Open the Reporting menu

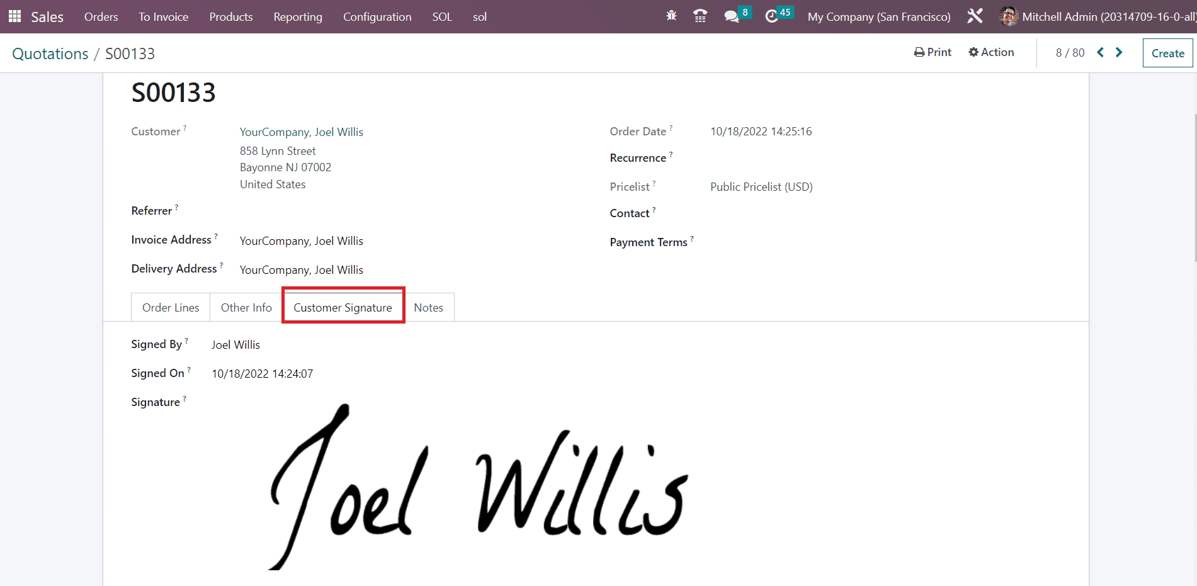tap(298, 16)
